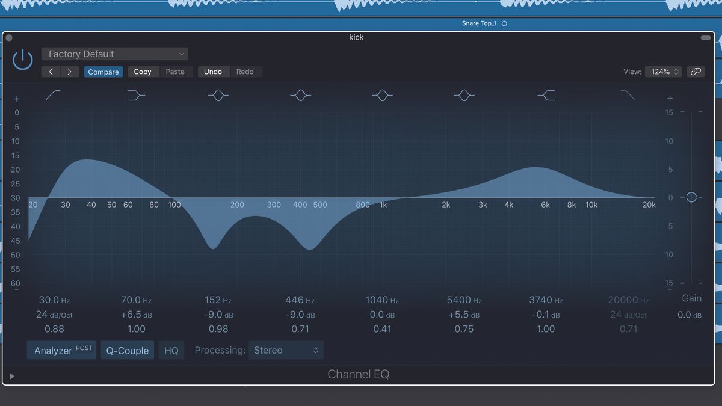Undo the last EQ change
The image size is (722, 406).
coord(214,71)
